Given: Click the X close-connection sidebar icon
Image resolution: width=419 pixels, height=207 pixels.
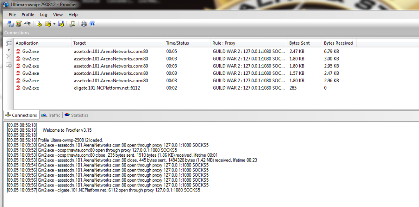Looking at the screenshot, I should (9, 56).
